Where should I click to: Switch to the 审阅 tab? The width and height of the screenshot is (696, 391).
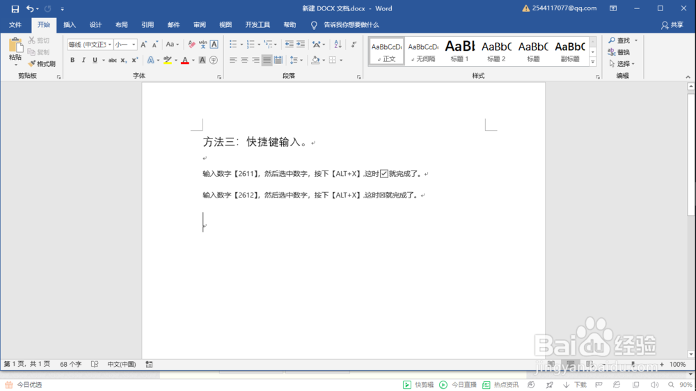click(x=199, y=25)
